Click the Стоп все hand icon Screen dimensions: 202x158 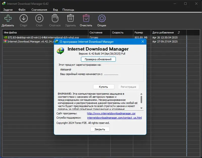(x=55, y=18)
